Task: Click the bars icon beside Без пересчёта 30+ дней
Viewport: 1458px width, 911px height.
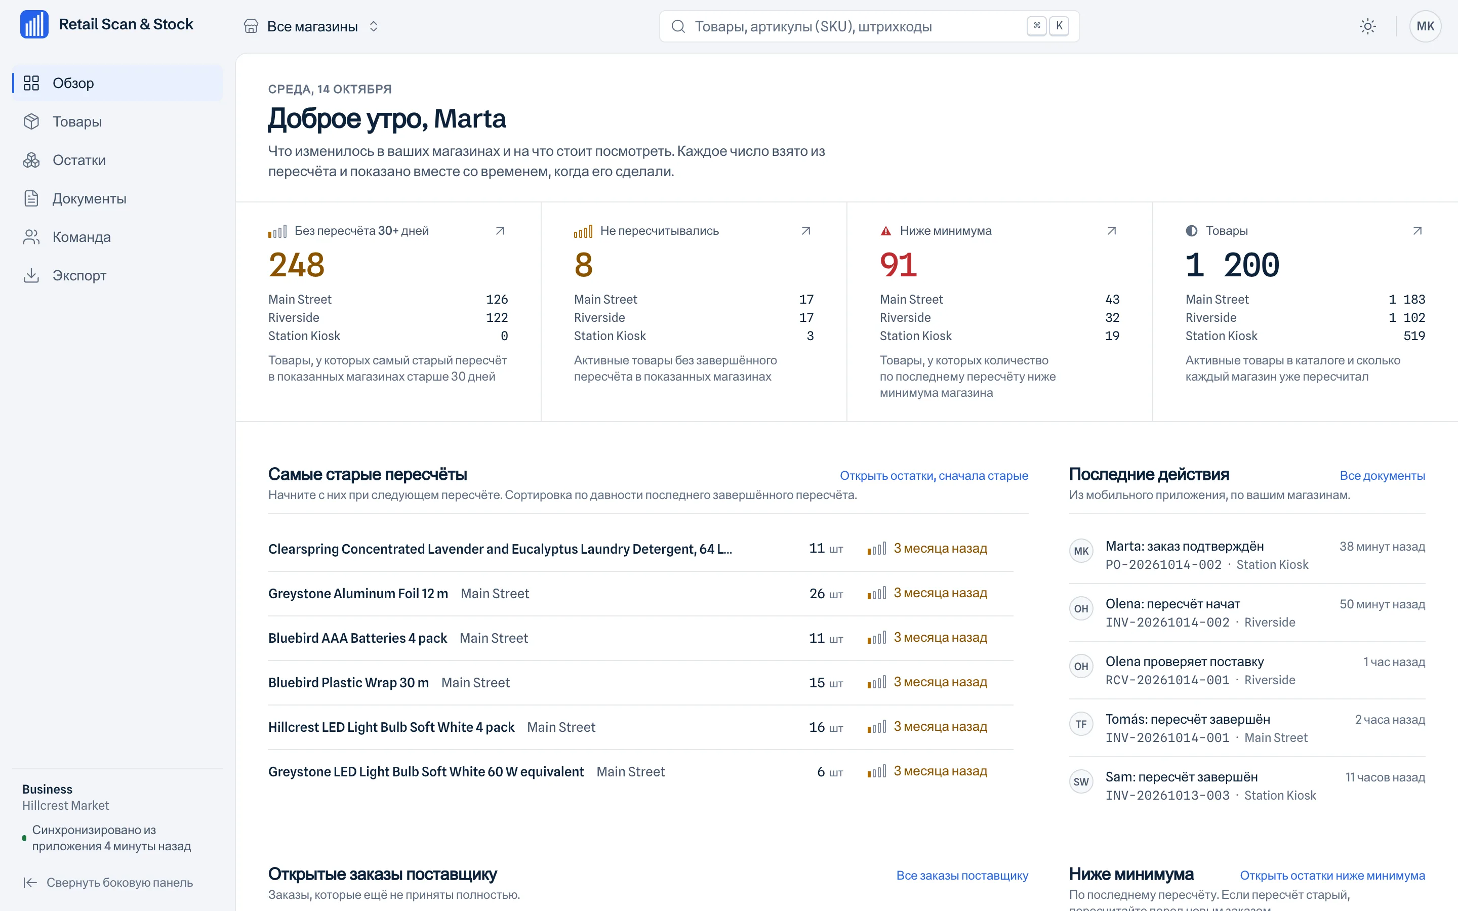Action: tap(277, 231)
